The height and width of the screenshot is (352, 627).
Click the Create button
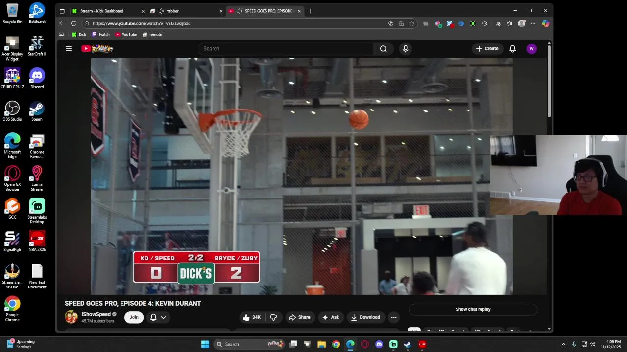click(x=487, y=49)
